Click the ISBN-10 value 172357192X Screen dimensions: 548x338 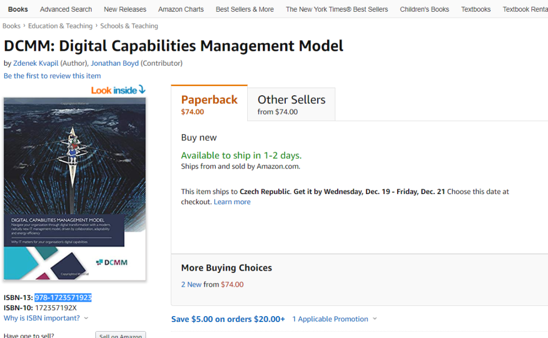56,308
